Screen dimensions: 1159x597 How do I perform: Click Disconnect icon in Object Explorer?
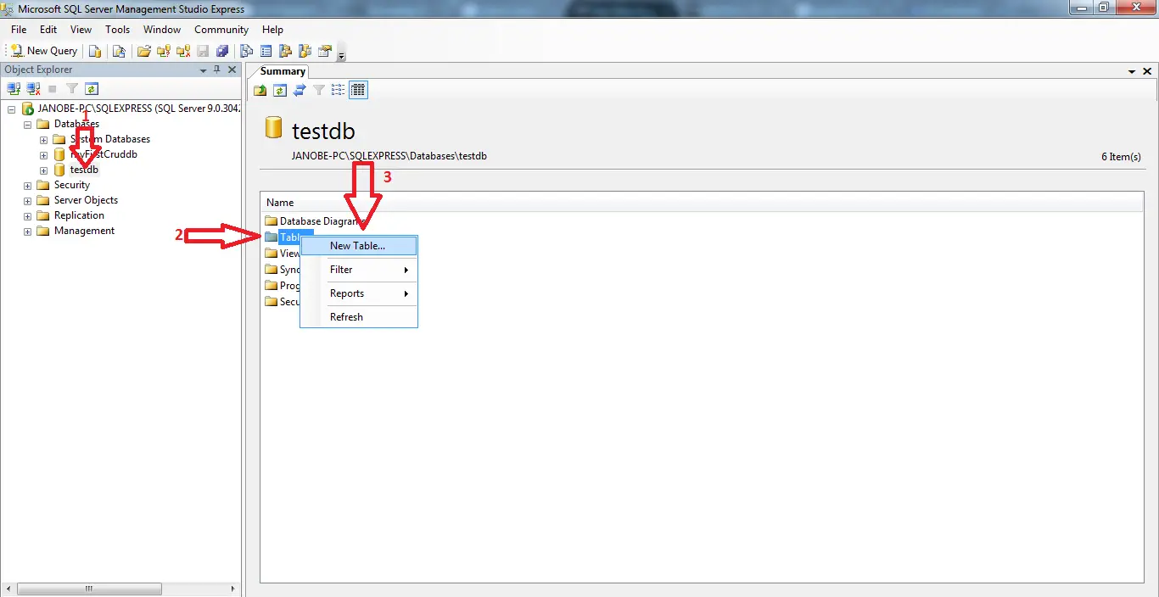click(x=33, y=88)
